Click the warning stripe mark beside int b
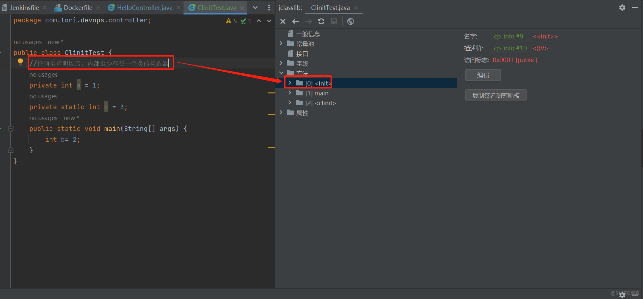The height and width of the screenshot is (299, 643). tap(271, 147)
